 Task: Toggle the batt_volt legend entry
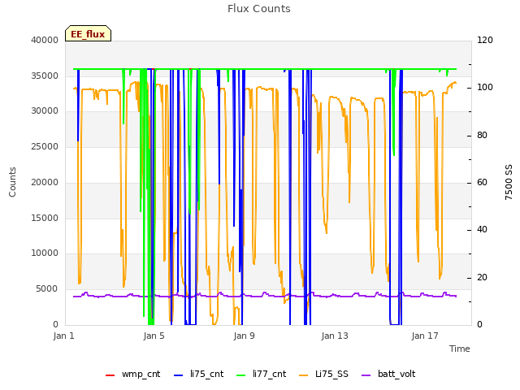point(388,375)
